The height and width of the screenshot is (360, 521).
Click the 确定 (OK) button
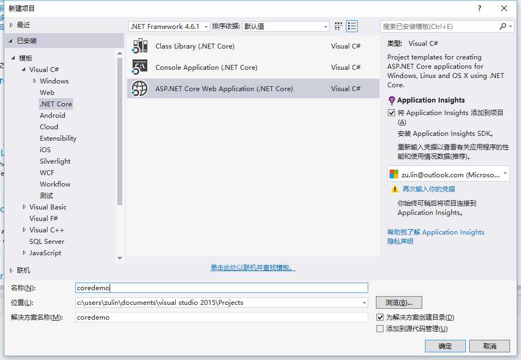(x=445, y=346)
